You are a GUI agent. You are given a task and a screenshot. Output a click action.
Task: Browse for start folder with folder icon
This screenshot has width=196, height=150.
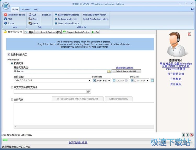click(109, 71)
